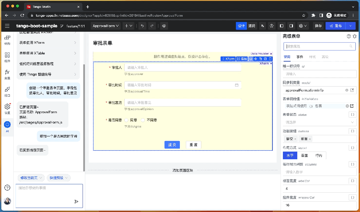Click the 添加 button on XForm toolbar
Image resolution: width=360 pixels, height=212 pixels.
242,59
